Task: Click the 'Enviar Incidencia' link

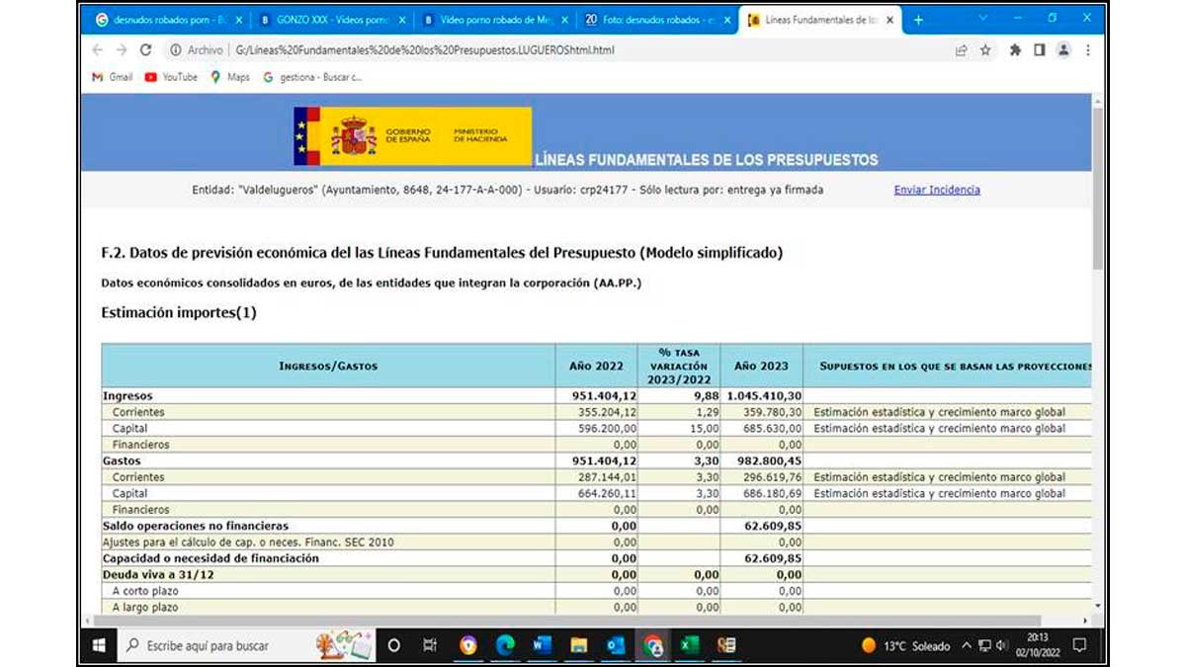Action: (937, 190)
